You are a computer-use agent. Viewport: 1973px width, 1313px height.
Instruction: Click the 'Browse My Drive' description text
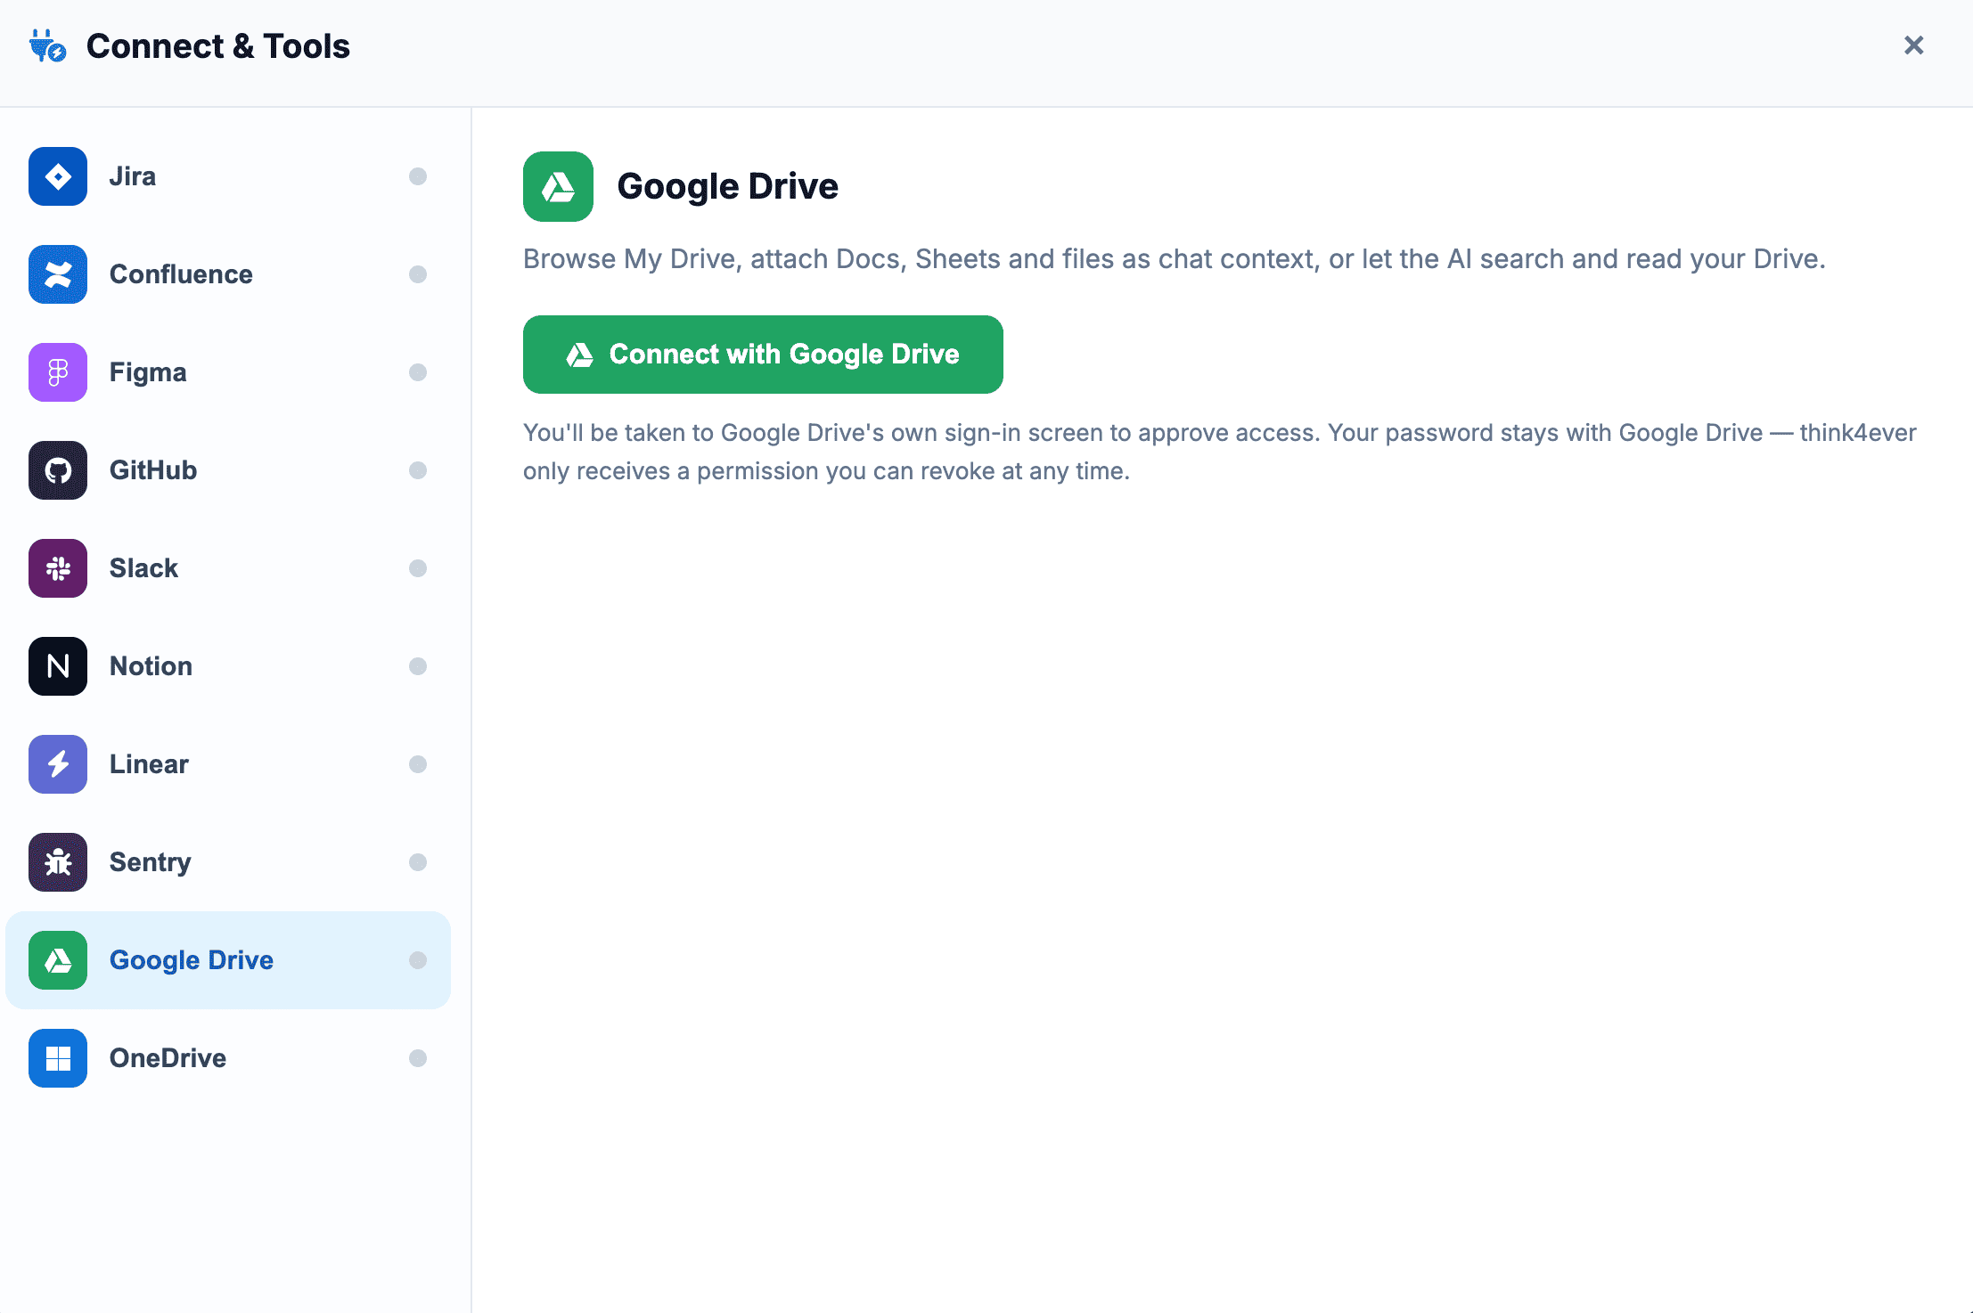click(1175, 259)
